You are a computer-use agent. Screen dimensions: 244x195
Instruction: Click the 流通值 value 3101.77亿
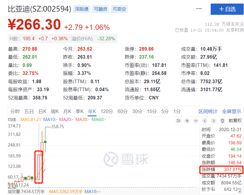[211, 90]
